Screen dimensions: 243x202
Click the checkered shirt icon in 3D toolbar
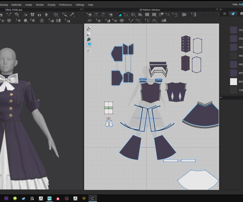point(9,20)
